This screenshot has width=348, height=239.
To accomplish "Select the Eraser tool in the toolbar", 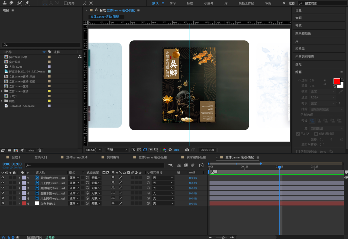I will click(11, 3).
